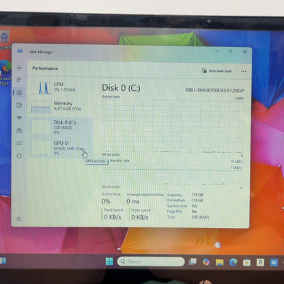This screenshot has height=284, width=284.
Task: Maximize the Task Manager window
Action: [x=231, y=52]
